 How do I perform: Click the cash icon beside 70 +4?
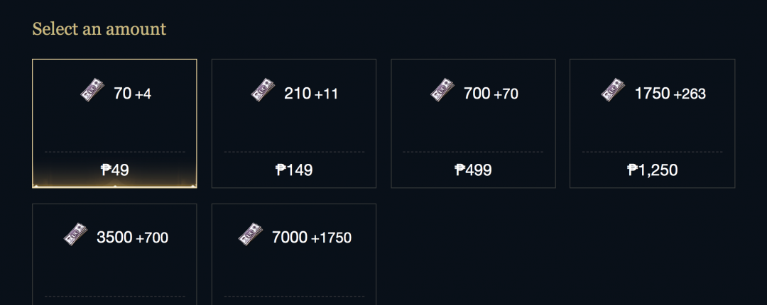pyautogui.click(x=92, y=90)
